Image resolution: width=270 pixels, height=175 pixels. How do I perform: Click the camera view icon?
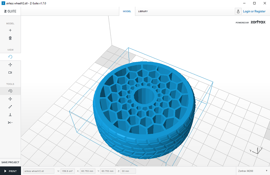coord(10,72)
